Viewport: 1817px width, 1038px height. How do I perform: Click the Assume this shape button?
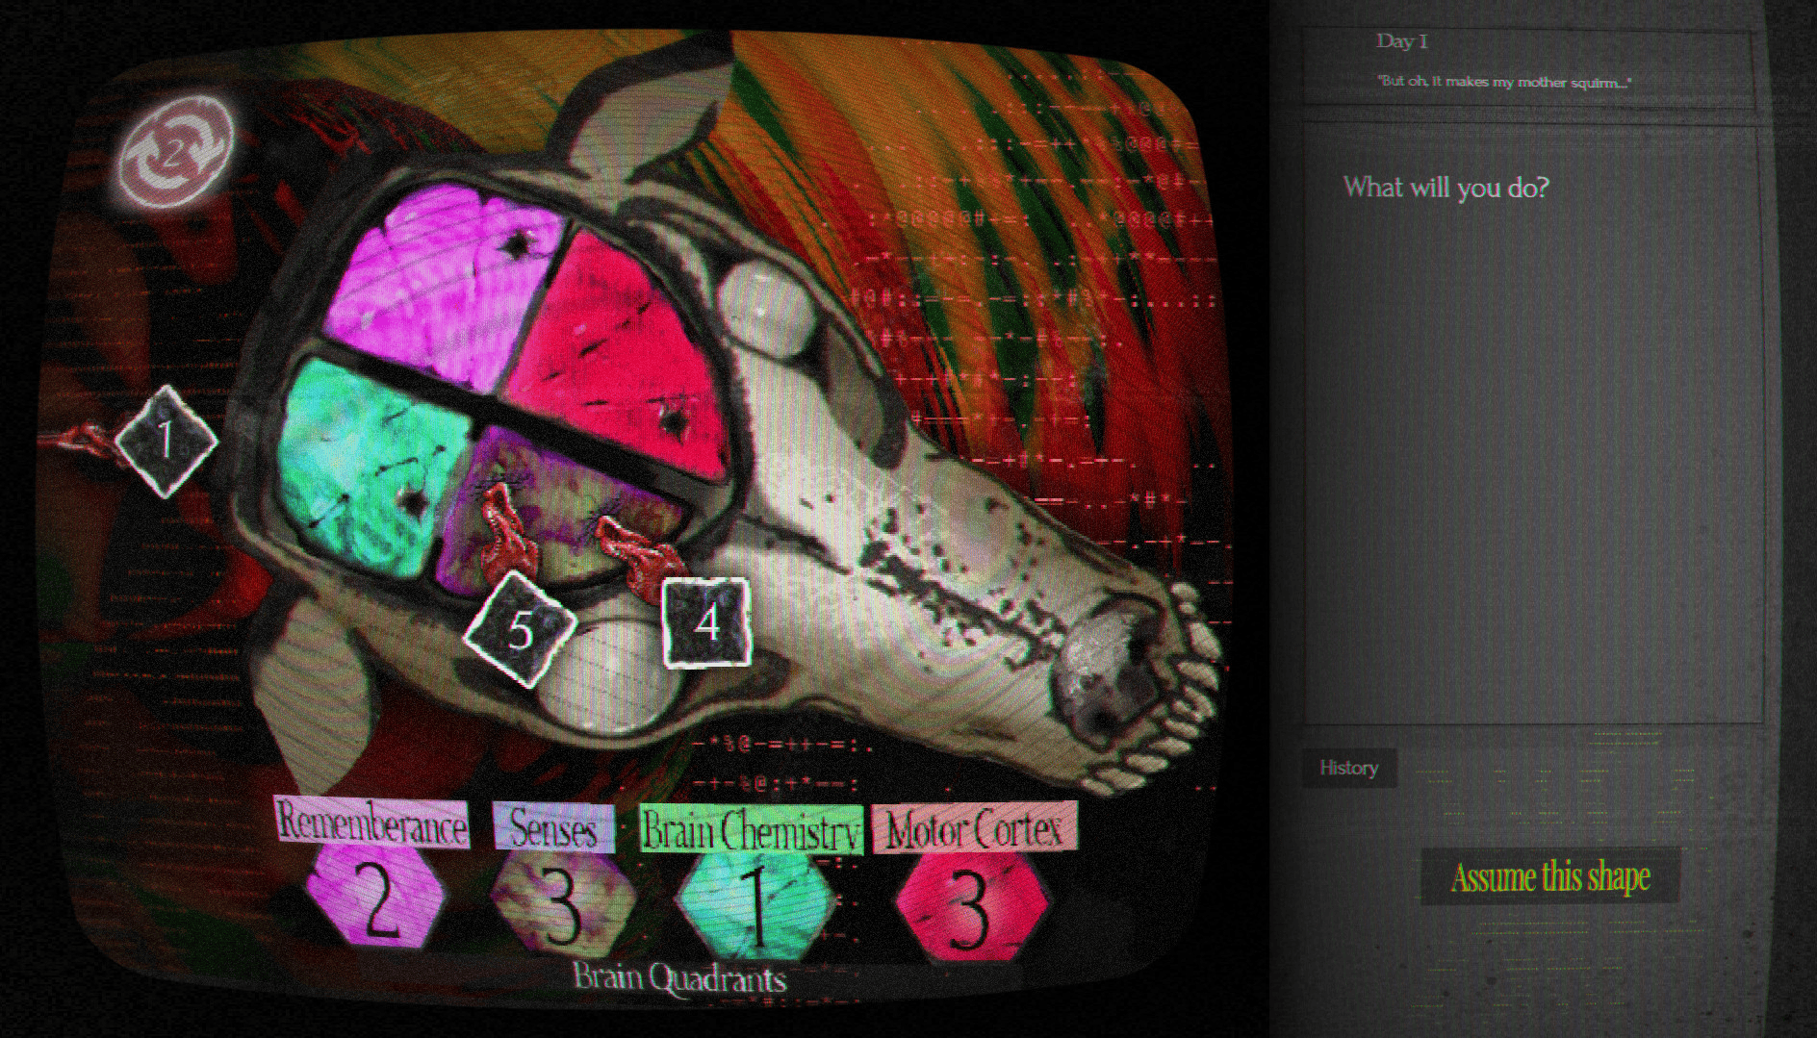coord(1550,876)
